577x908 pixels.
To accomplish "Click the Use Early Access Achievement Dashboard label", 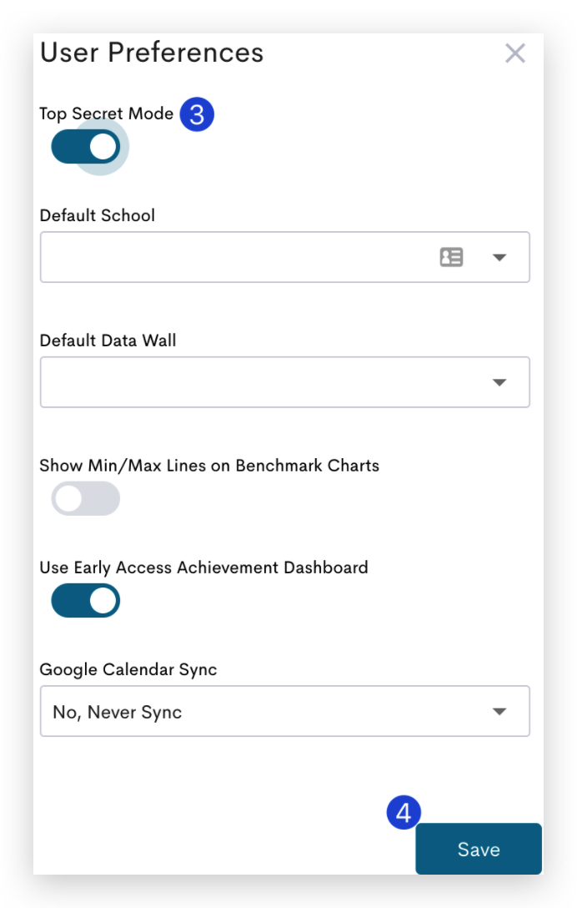I will (203, 567).
